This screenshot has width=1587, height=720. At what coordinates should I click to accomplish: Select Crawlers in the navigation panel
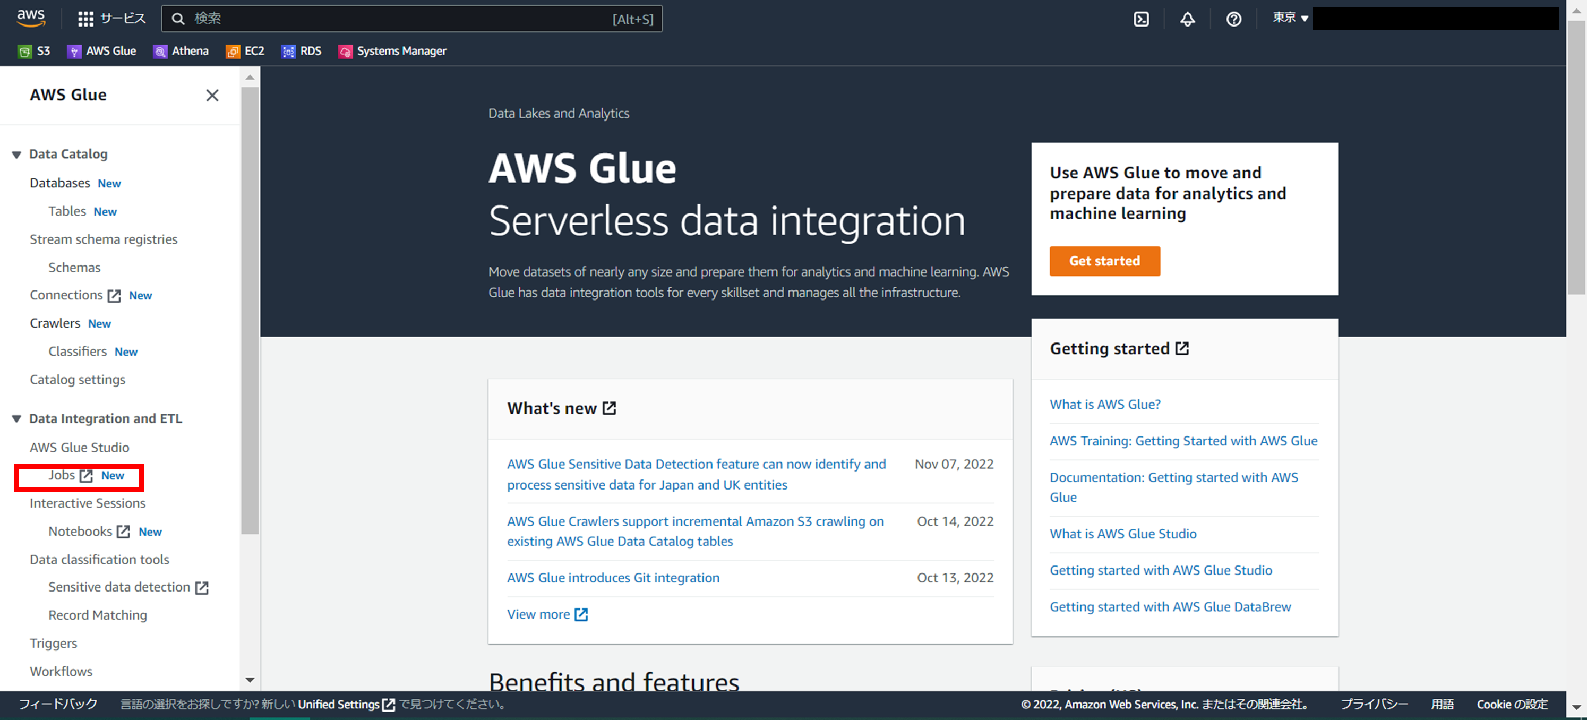pyautogui.click(x=55, y=323)
